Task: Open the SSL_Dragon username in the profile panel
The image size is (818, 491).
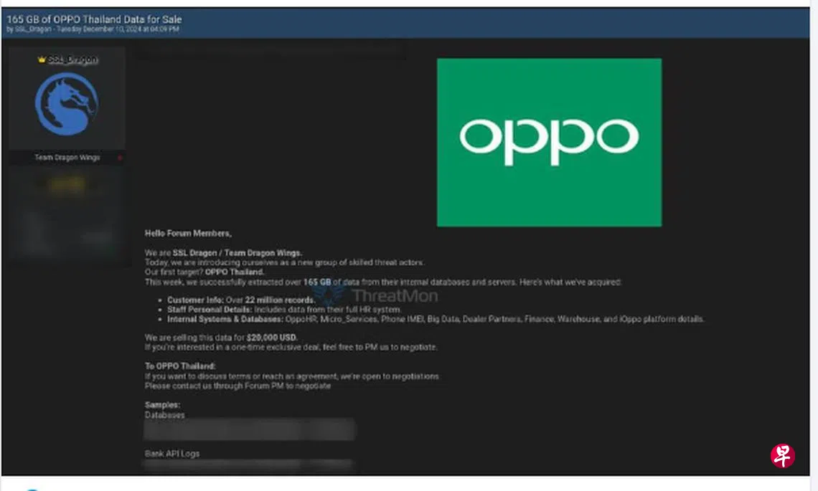Action: click(72, 59)
